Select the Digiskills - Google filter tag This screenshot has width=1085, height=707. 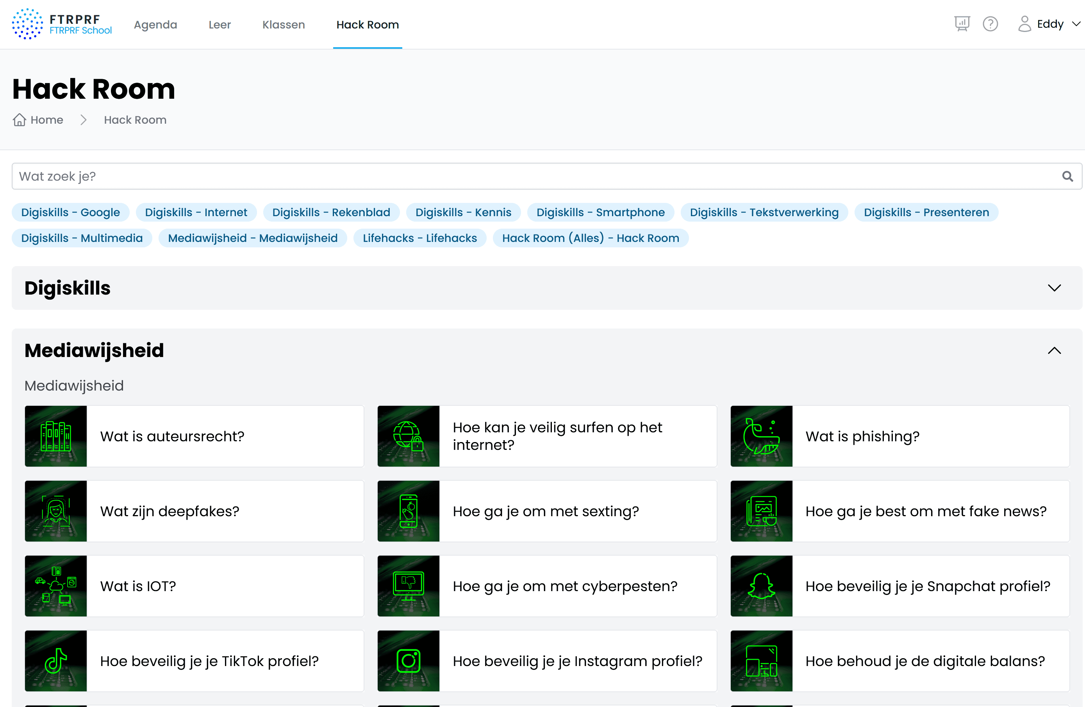(71, 212)
